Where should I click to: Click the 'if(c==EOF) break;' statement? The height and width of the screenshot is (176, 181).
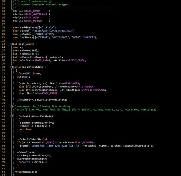pos(29,73)
